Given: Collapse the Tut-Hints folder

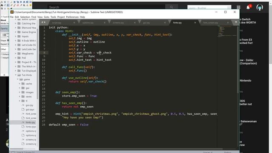Looking at the screenshot, I should (16, 75).
